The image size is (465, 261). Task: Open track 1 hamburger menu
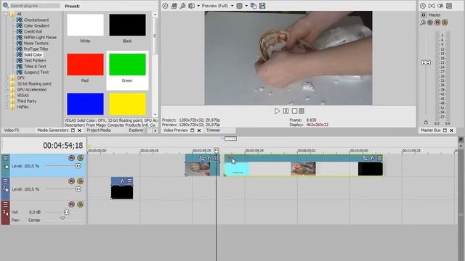[5, 158]
